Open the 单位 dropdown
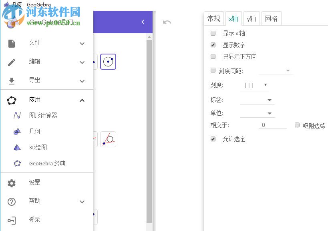Viewport: 328px width, 231px height. 257,113
